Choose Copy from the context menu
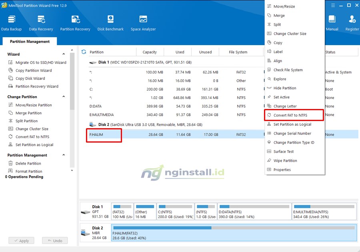 294,43
